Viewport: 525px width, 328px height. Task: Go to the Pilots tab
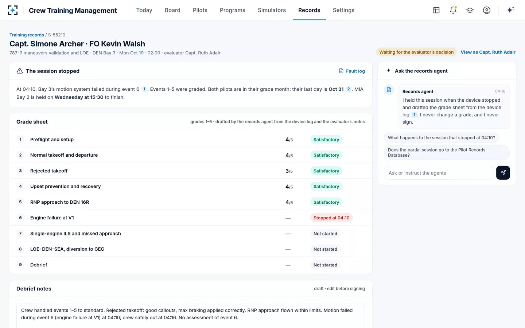point(200,10)
